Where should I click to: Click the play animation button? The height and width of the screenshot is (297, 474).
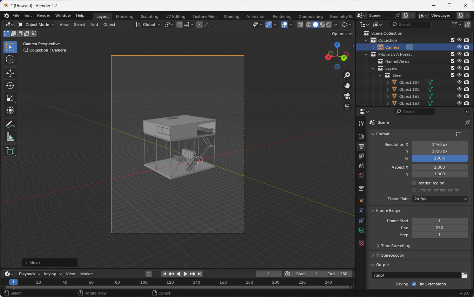[x=185, y=274]
